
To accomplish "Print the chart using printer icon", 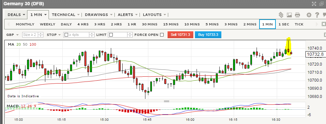I will click(x=298, y=15).
